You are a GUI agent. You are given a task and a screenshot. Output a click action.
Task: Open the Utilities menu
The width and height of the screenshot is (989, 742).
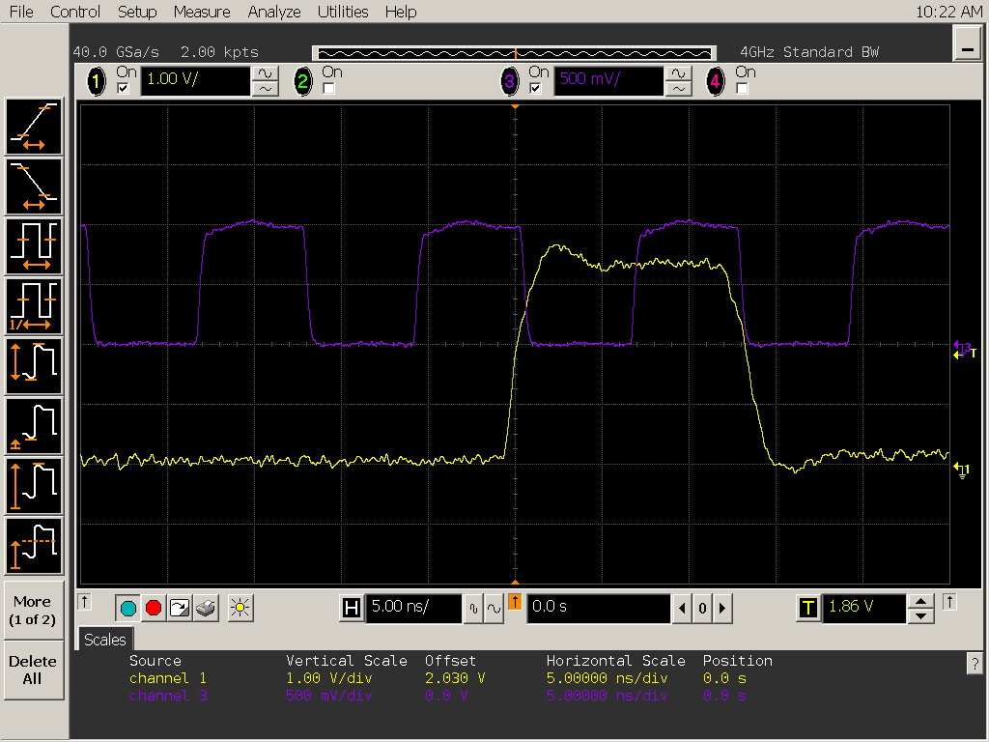(x=343, y=12)
